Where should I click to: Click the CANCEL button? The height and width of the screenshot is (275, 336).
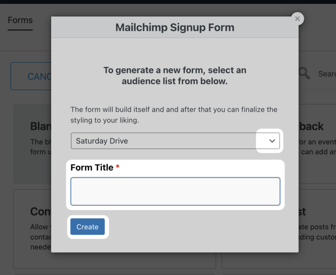(40, 76)
